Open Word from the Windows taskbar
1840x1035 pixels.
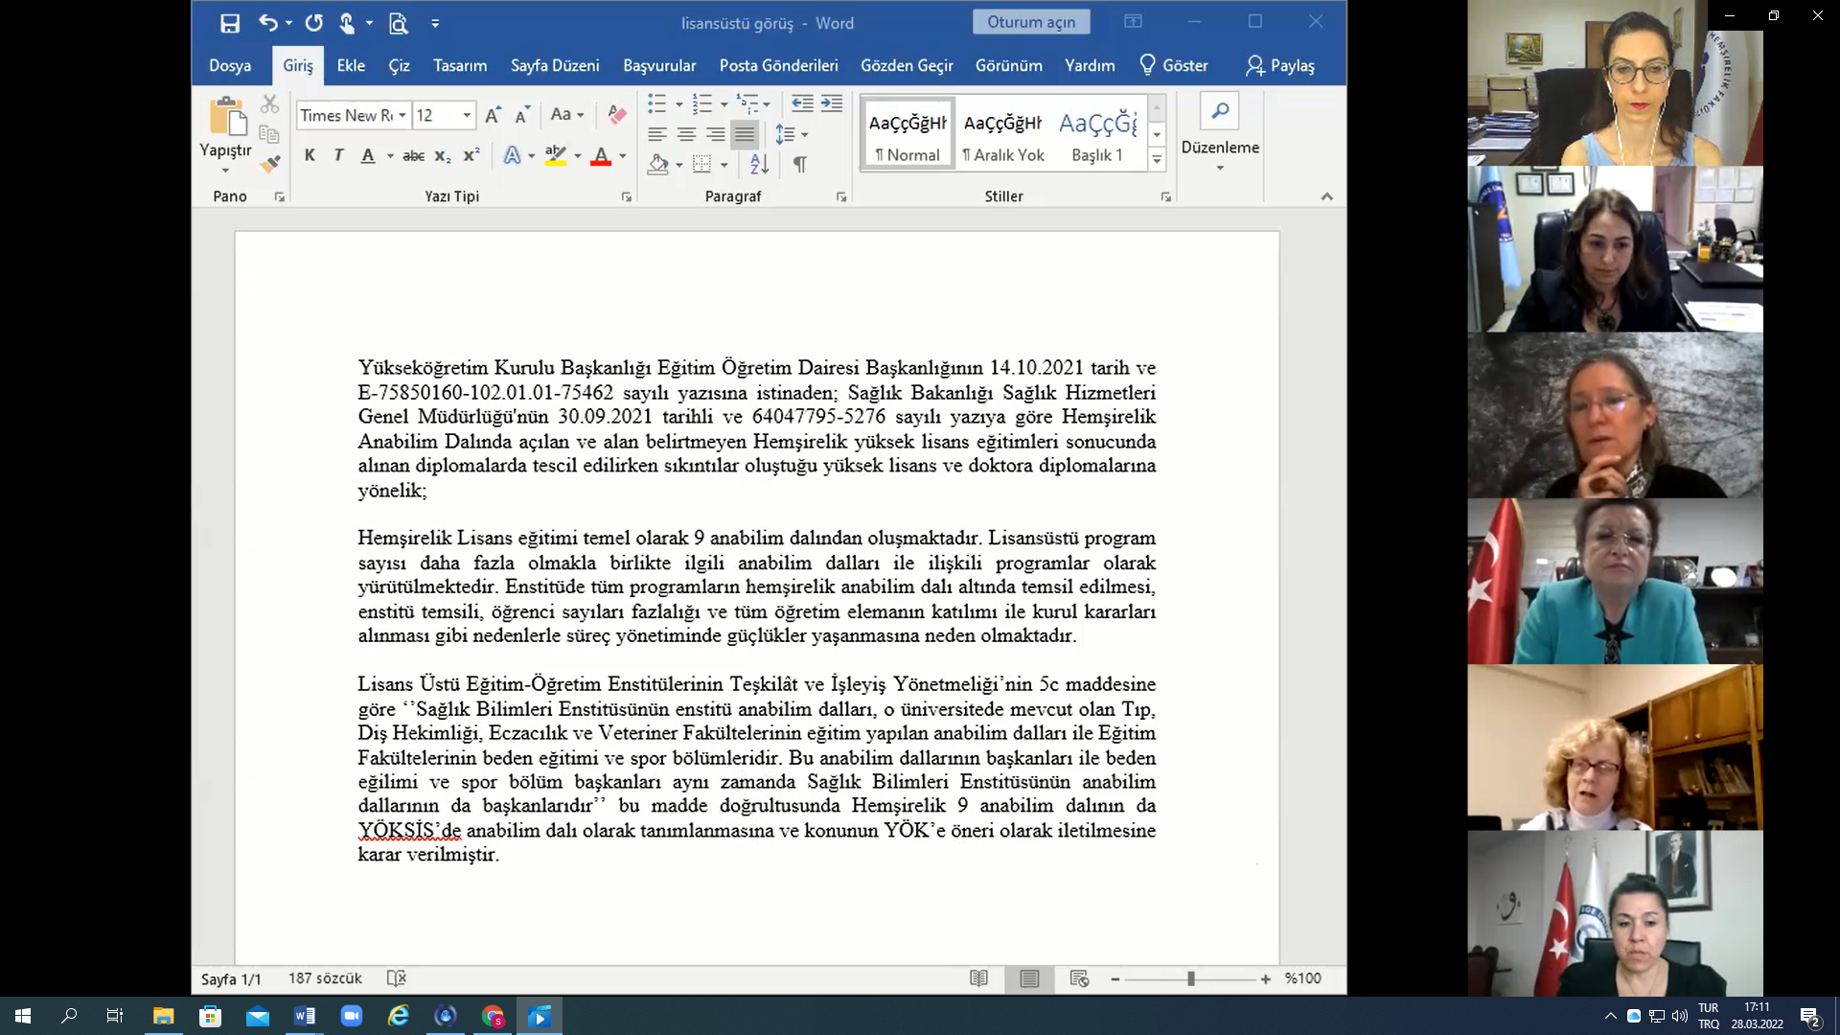pyautogui.click(x=305, y=1016)
